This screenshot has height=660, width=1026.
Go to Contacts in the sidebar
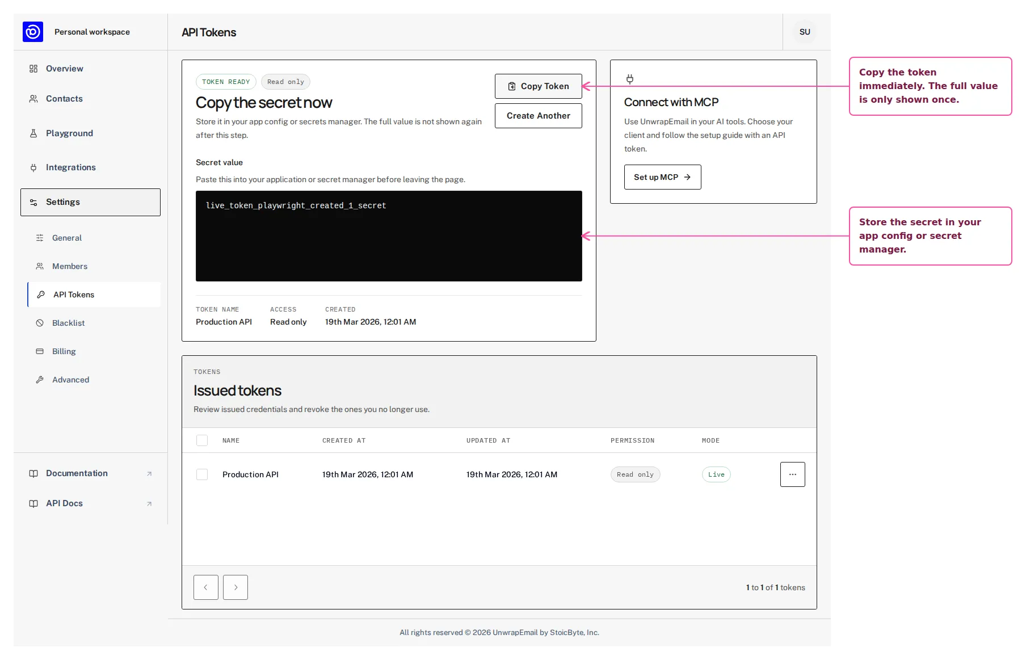tap(90, 99)
